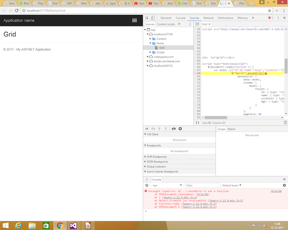
Task: Open navigator pane options menu
Action: click(x=190, y=24)
